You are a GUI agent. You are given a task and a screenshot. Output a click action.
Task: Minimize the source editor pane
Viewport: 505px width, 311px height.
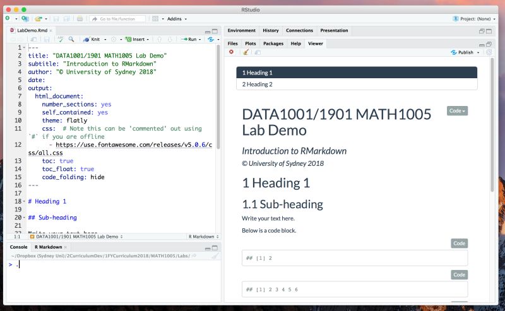(x=208, y=32)
